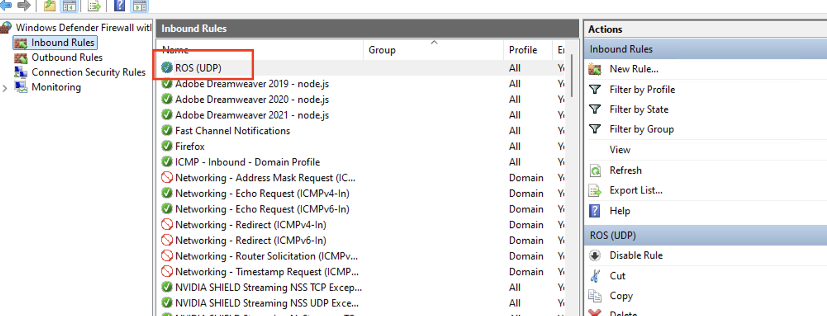This screenshot has width=827, height=316.
Task: Select the Firefox inbound rule
Action: [x=190, y=146]
